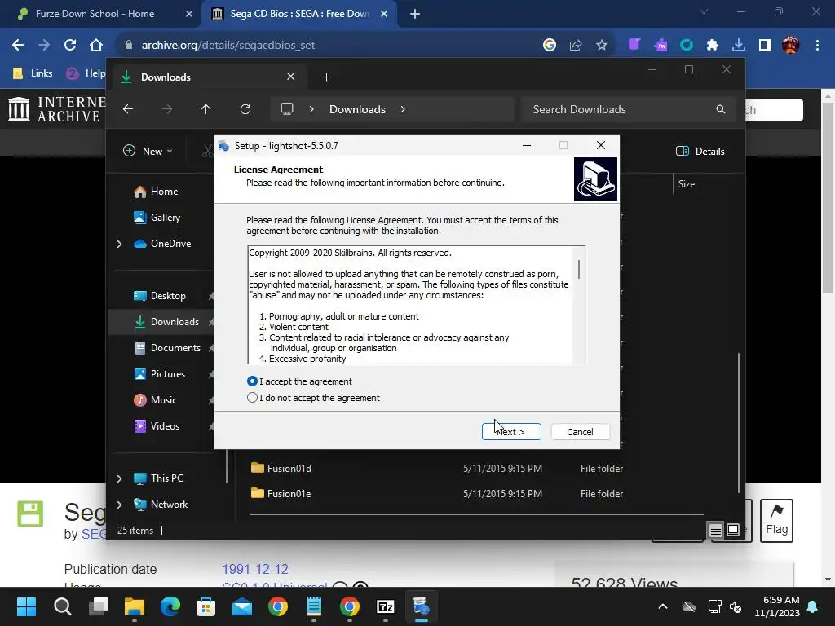Reload the archive.org page
This screenshot has width=835, height=626.
pos(70,45)
